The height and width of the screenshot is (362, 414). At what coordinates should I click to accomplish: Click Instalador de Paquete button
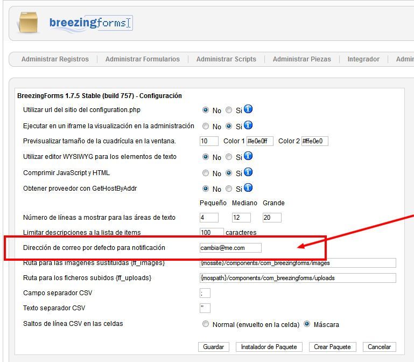[269, 347]
